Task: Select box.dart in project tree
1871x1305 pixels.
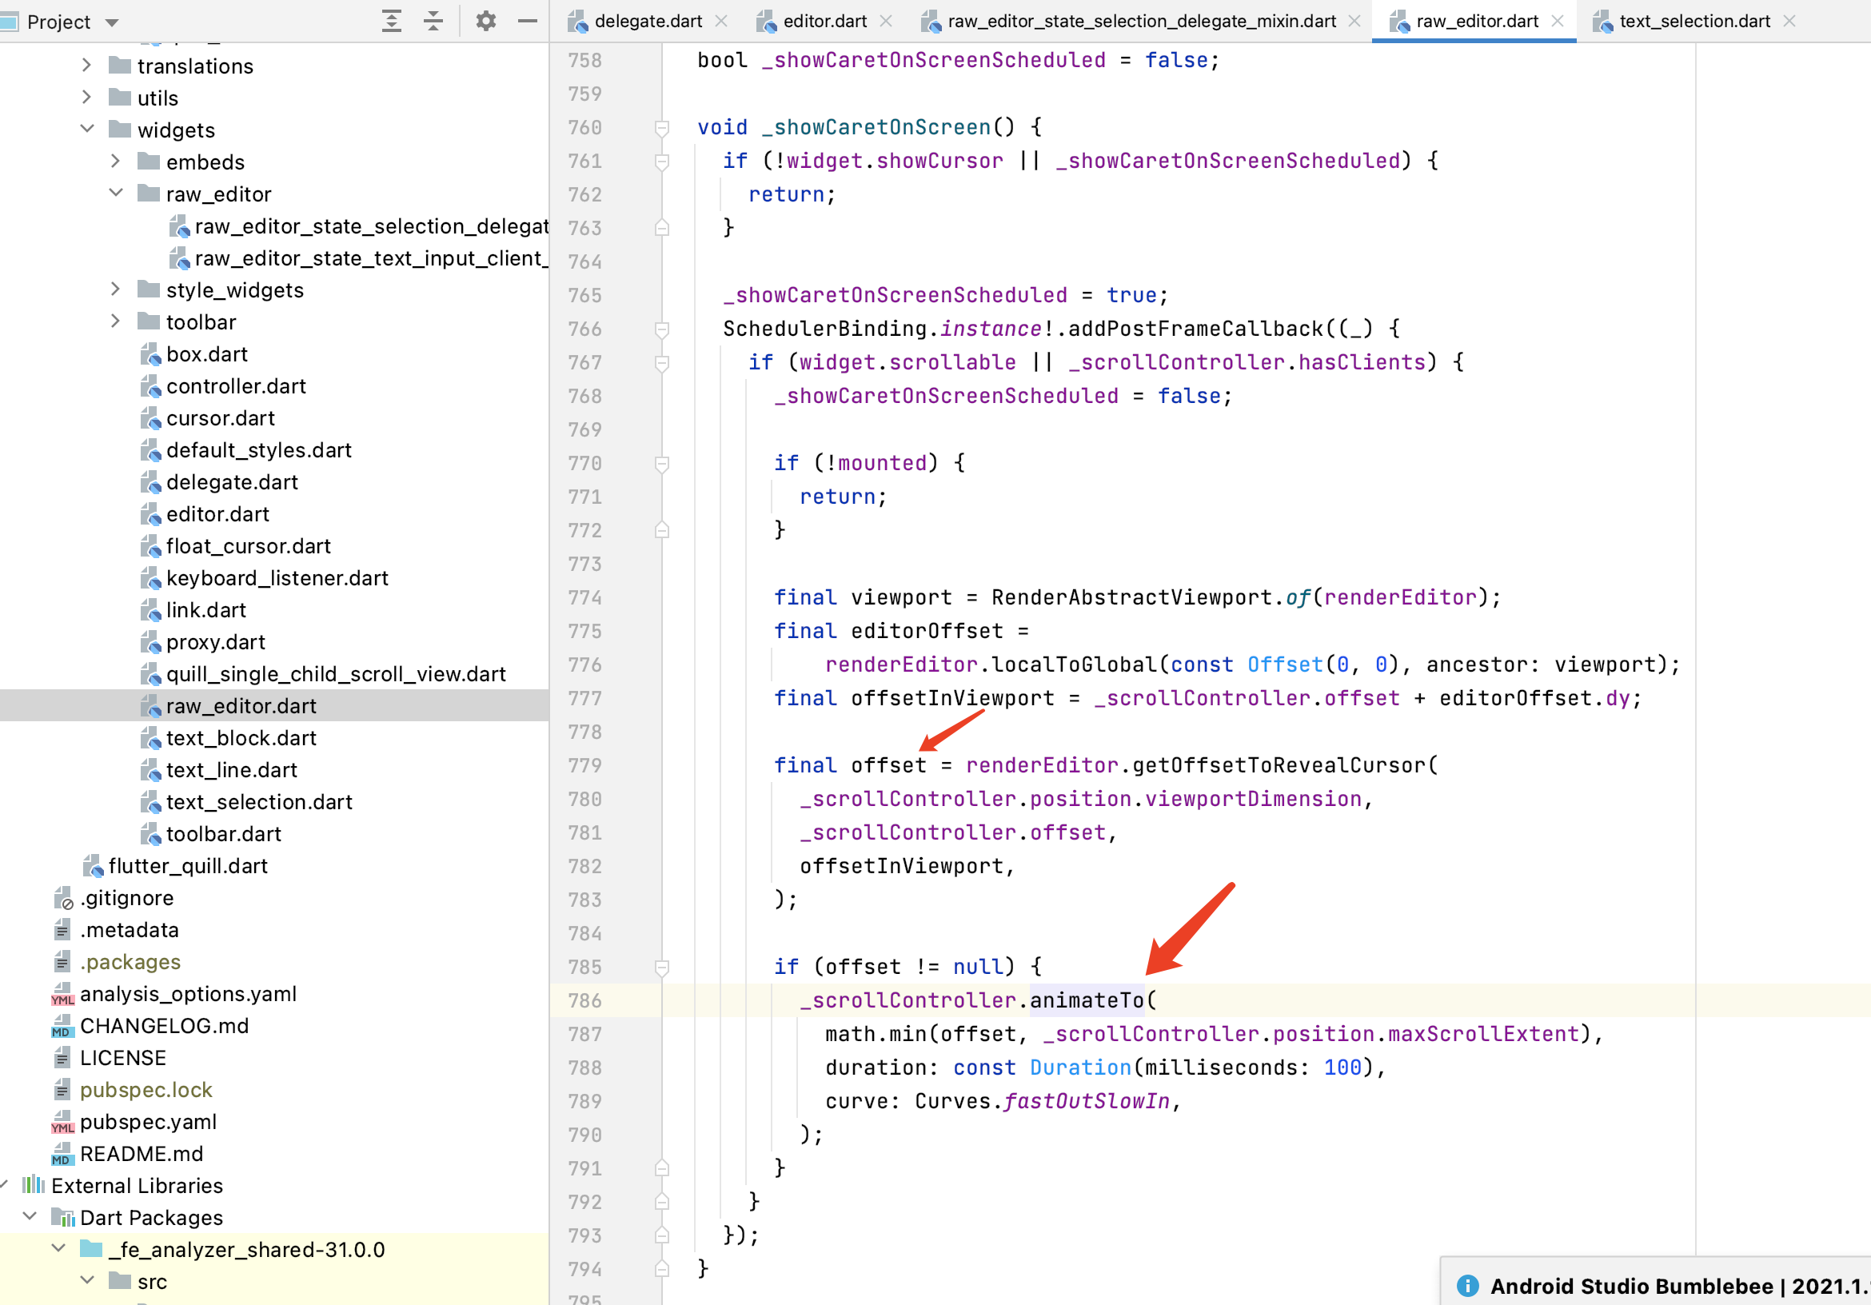Action: pyautogui.click(x=206, y=353)
